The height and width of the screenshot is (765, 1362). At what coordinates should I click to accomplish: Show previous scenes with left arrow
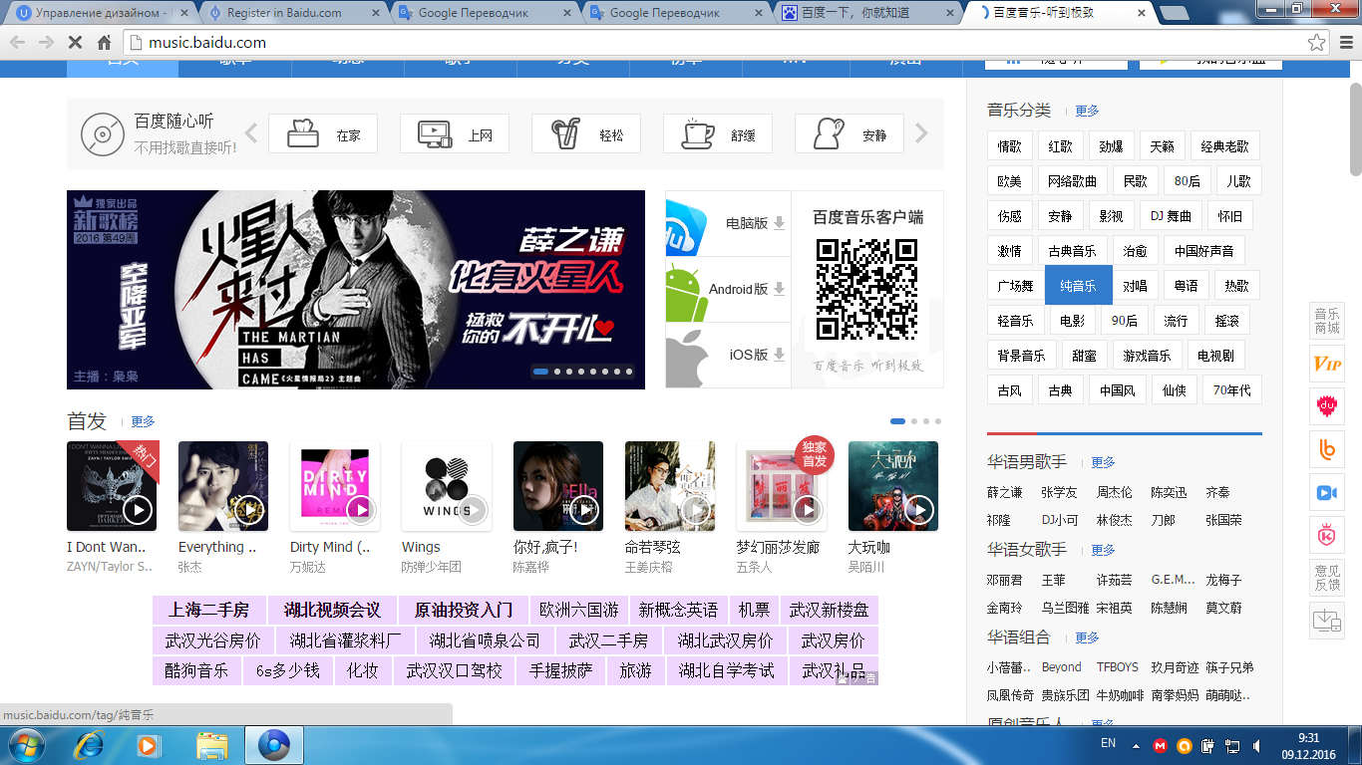click(251, 133)
